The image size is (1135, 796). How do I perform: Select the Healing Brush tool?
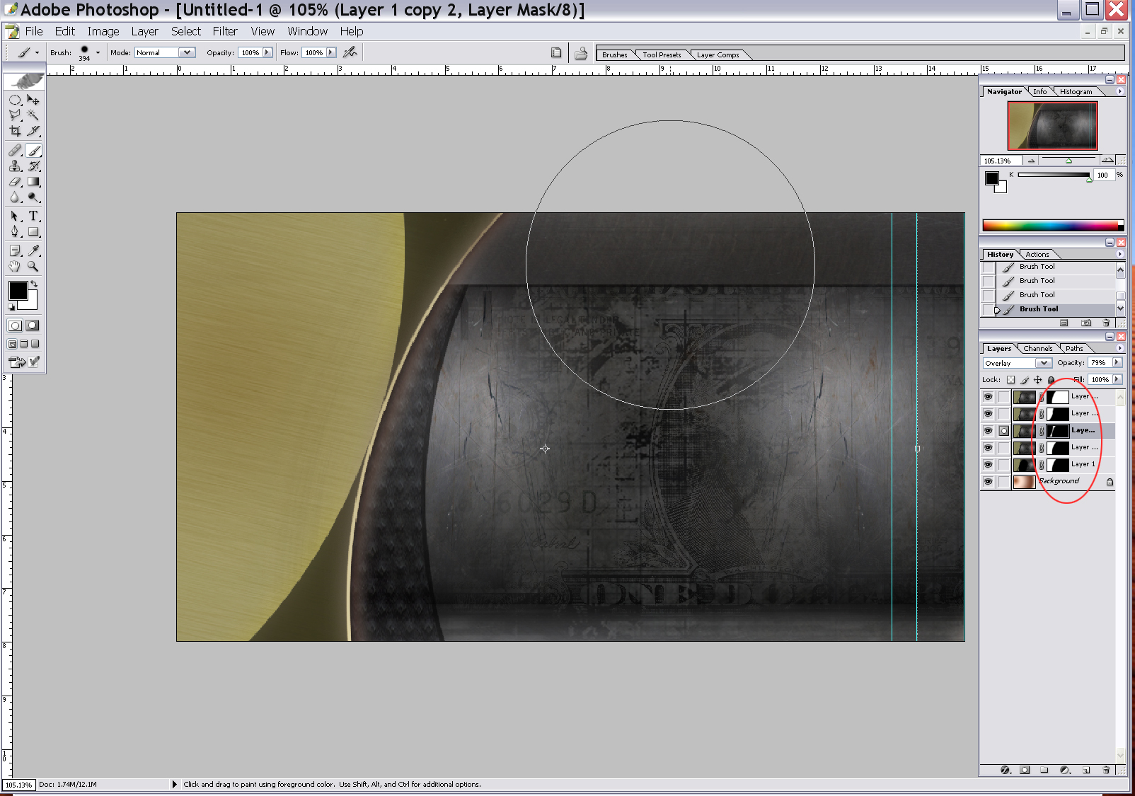point(15,151)
